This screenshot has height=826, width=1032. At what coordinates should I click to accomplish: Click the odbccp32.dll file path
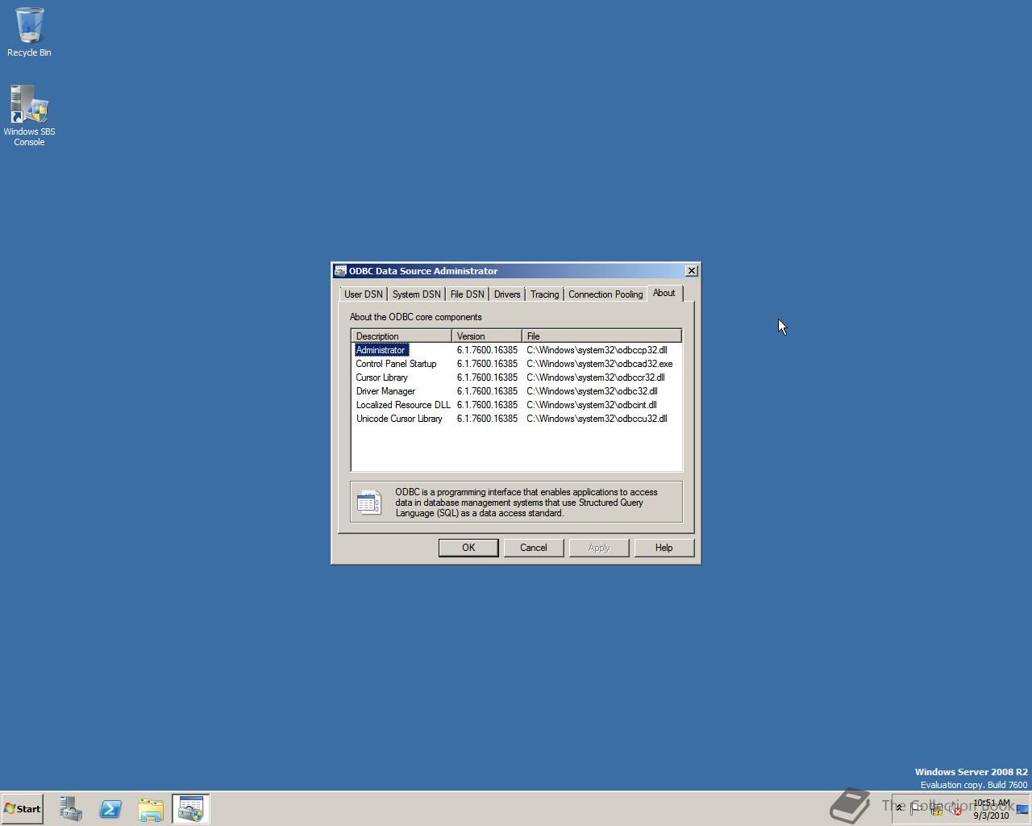(x=597, y=350)
